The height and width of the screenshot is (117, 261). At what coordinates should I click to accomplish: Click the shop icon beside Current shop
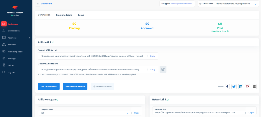pos(200,4)
